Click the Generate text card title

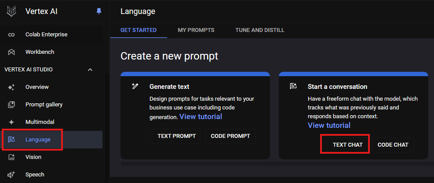click(169, 87)
